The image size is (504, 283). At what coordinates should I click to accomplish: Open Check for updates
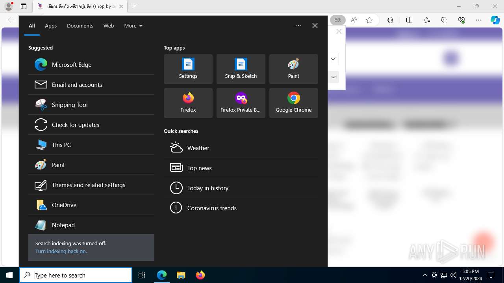(x=91, y=125)
